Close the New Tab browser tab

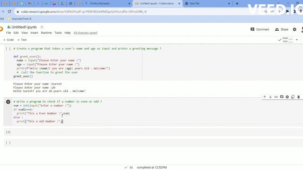pos(229,3)
